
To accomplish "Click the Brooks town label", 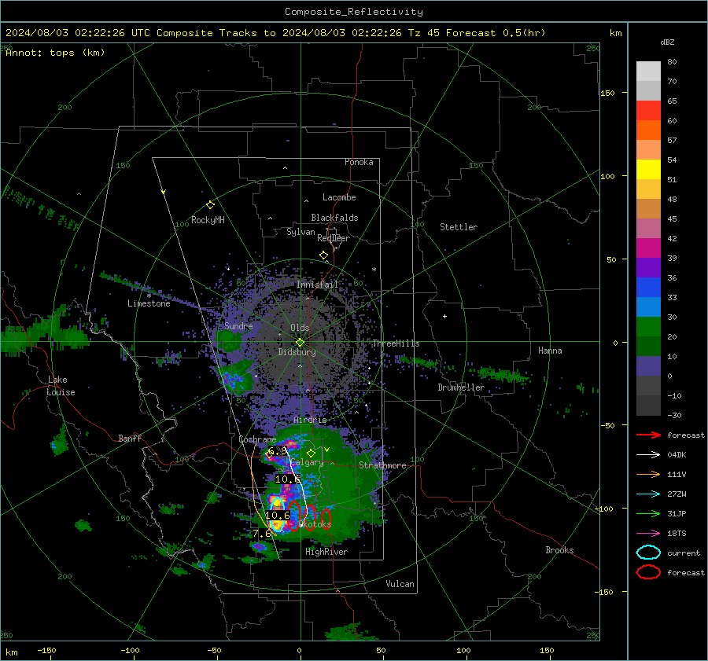I will (559, 550).
